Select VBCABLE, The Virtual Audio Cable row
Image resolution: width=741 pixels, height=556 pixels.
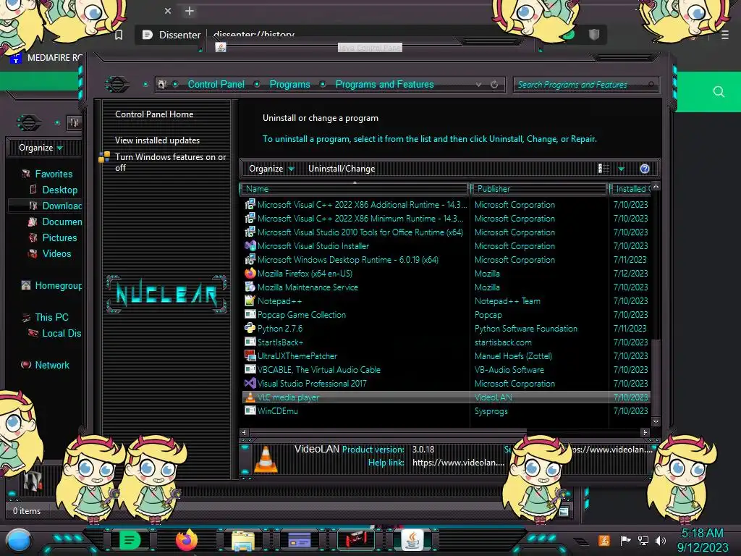tap(446, 370)
